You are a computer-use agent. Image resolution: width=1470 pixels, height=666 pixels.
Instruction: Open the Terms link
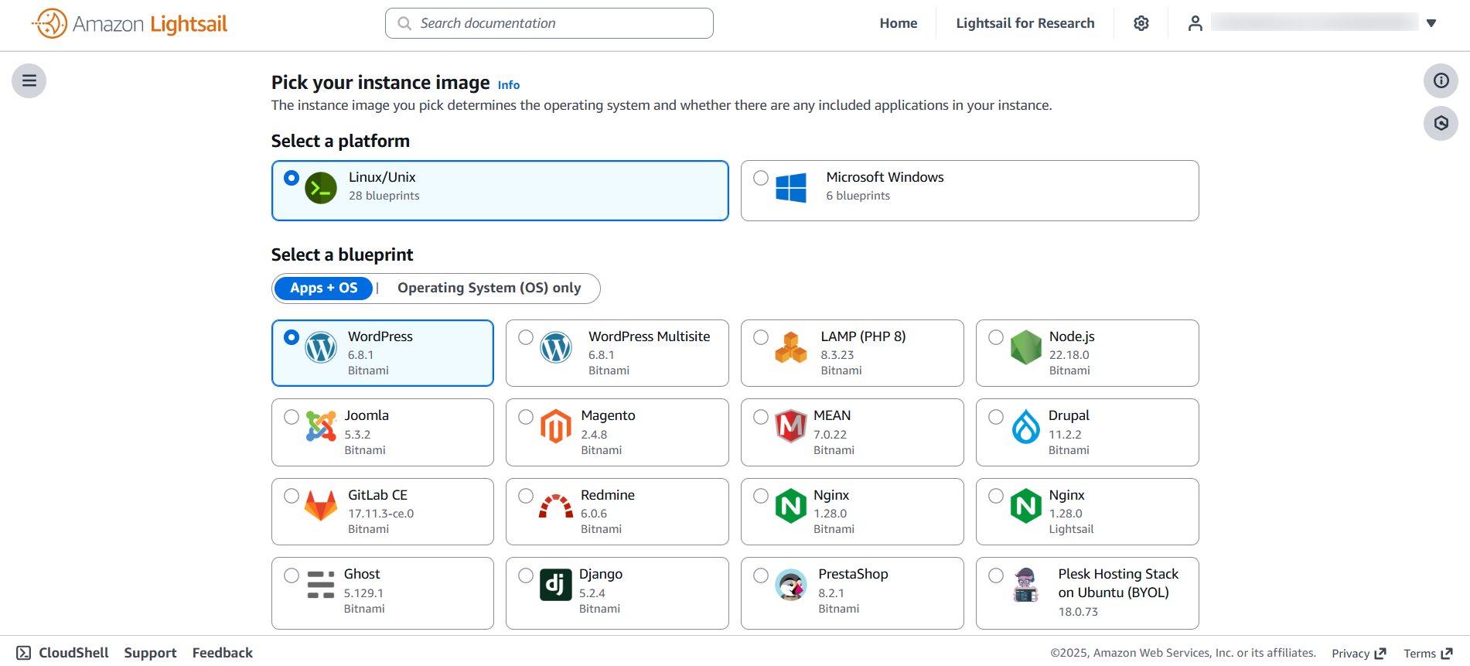[1428, 654]
